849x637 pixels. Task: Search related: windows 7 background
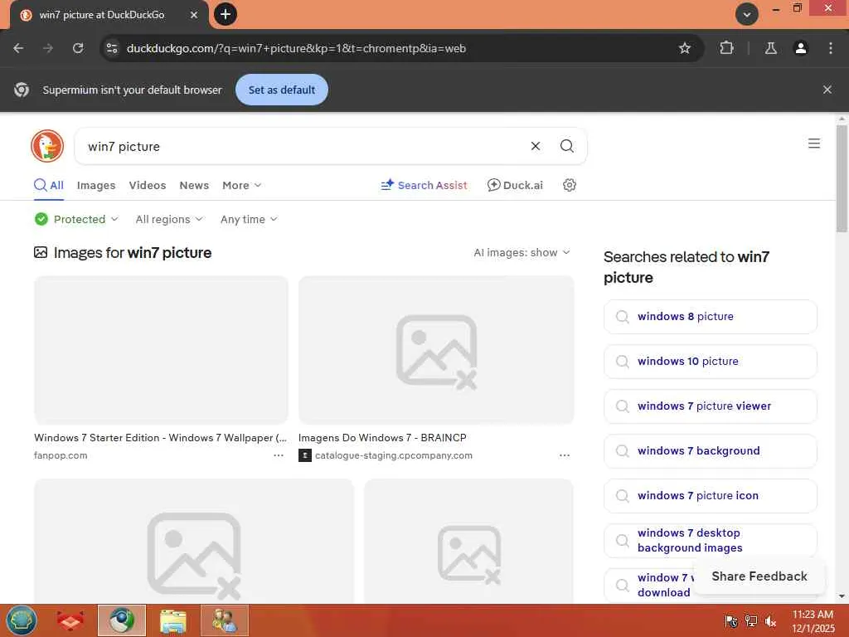[x=710, y=451]
